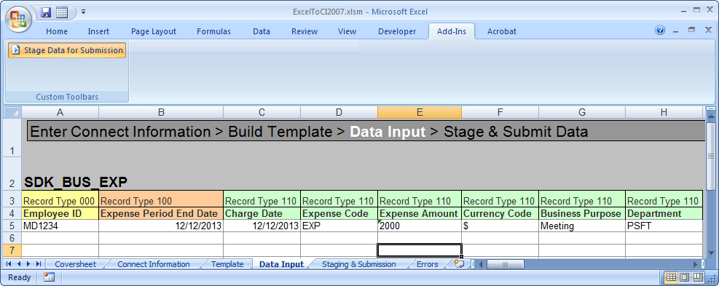Image resolution: width=719 pixels, height=286 pixels.
Task: Open the Excel Help icon
Action: (x=660, y=31)
